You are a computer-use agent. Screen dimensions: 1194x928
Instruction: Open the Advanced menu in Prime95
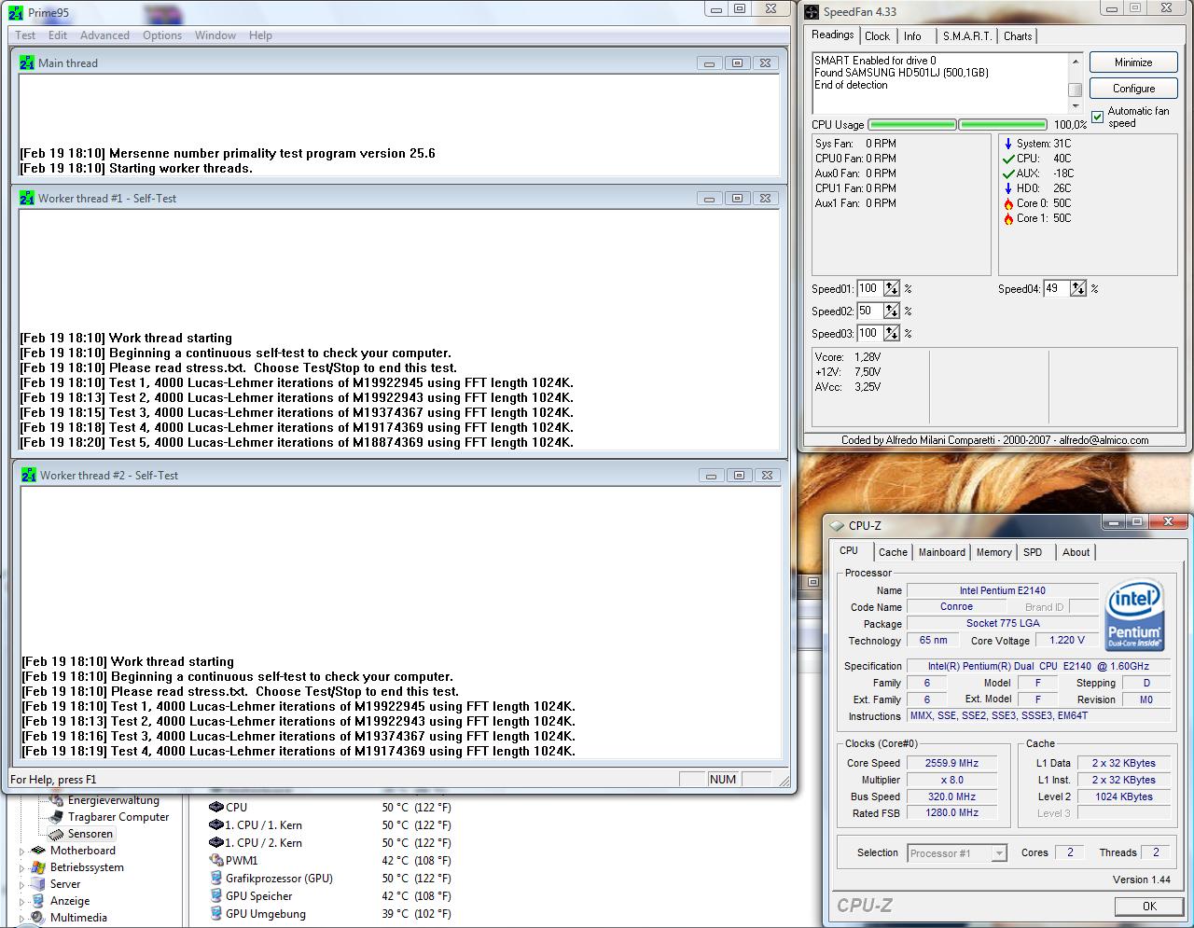pyautogui.click(x=104, y=35)
